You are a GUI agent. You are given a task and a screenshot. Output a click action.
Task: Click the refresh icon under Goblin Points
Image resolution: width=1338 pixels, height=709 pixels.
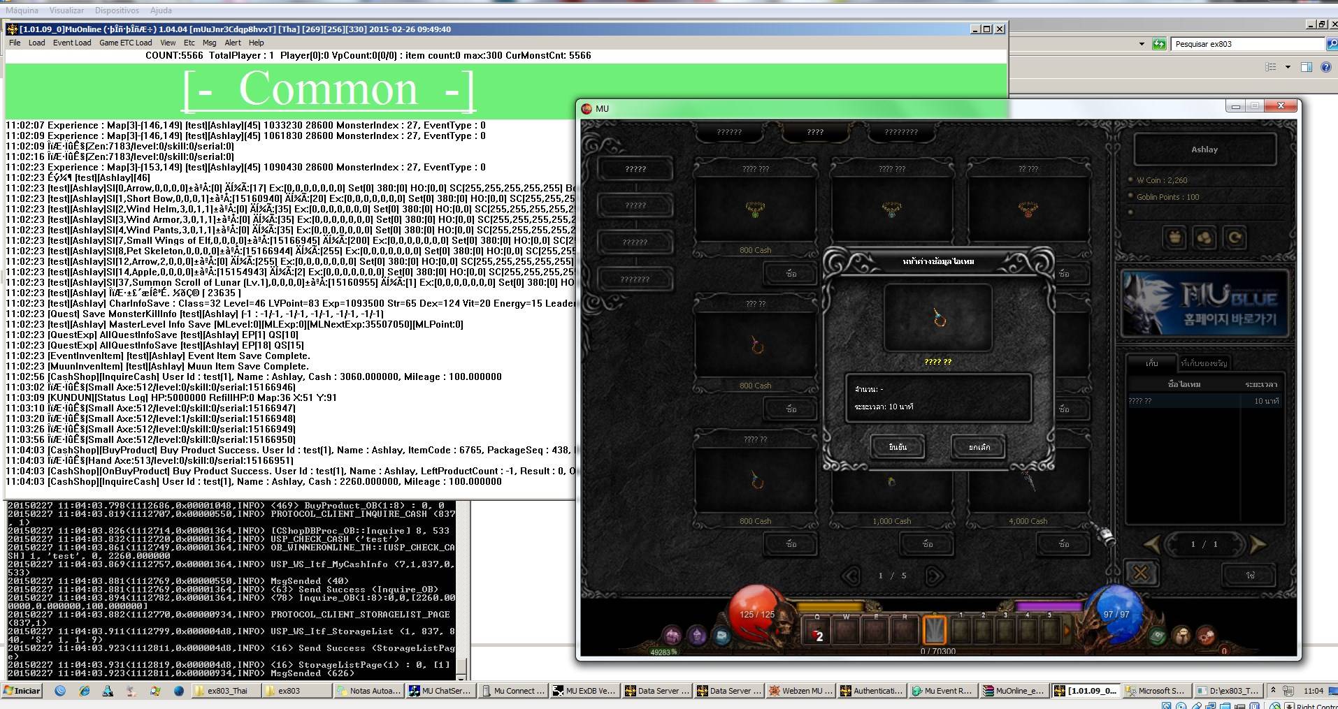(1235, 237)
